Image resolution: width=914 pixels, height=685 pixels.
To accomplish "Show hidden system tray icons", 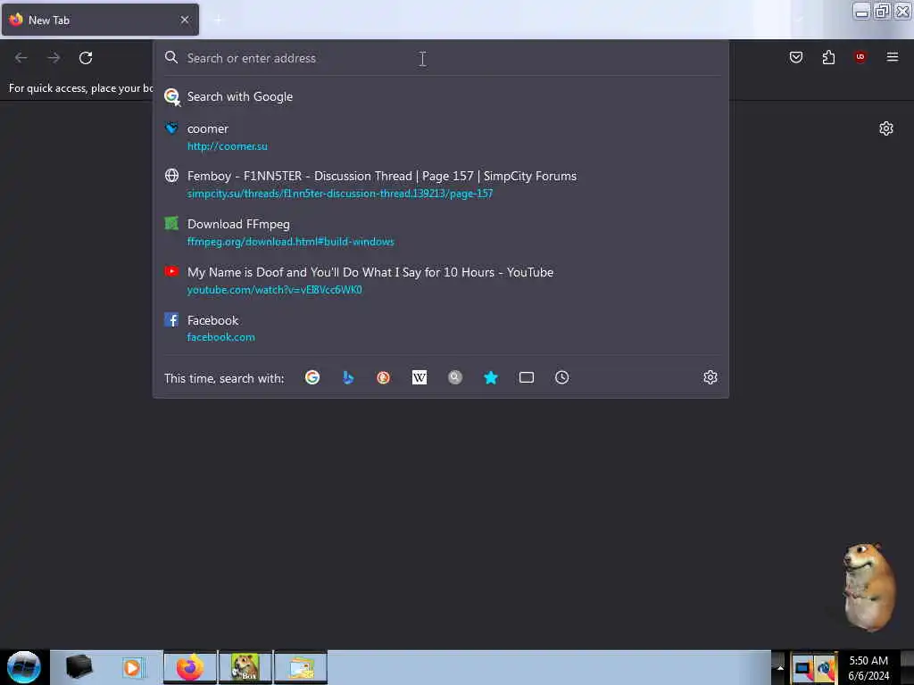I will pos(780,667).
